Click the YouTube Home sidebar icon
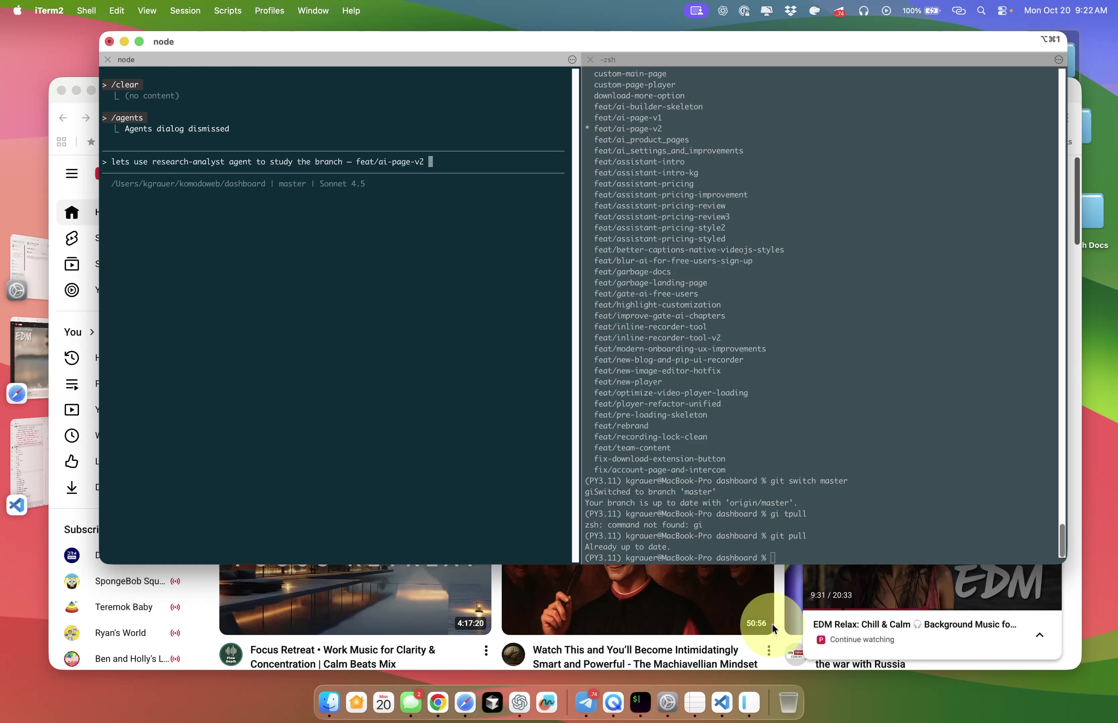Screen dimensions: 1118x723 coord(71,212)
